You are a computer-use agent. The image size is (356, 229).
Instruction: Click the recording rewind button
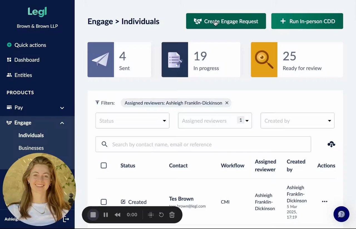pyautogui.click(x=118, y=215)
